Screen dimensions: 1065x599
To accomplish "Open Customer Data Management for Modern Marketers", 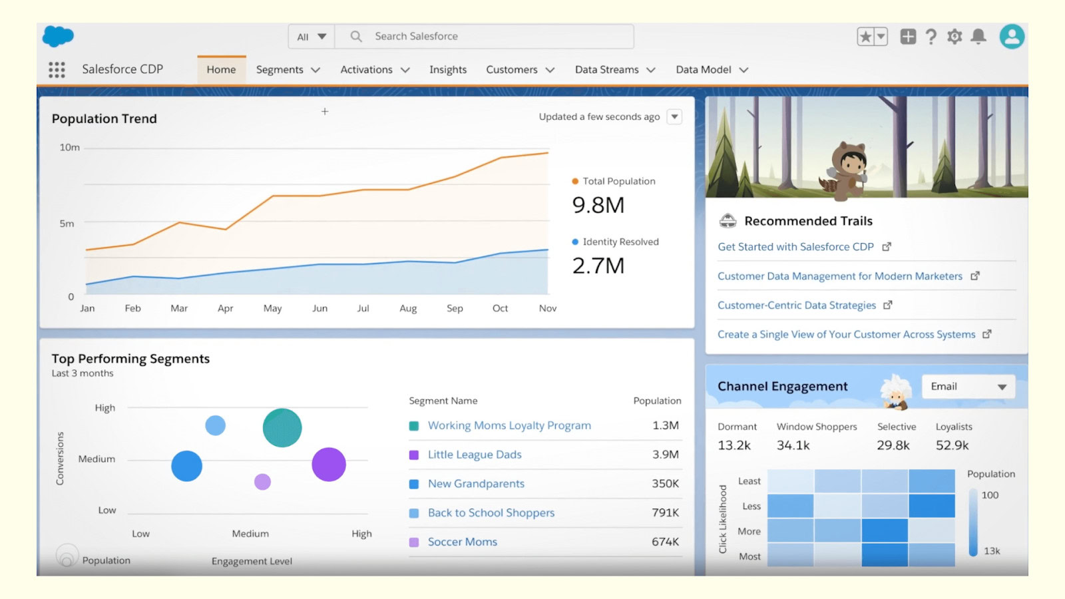I will [x=840, y=276].
